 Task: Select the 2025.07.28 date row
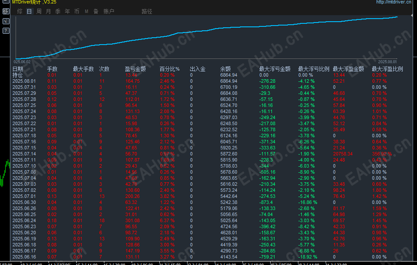tap(24, 99)
